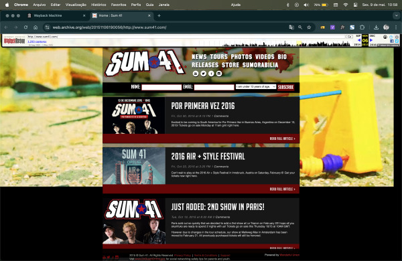Image resolution: width=402 pixels, height=261 pixels.
Task: Open headline Just Added: 2nd Show in Paris!
Action: click(218, 207)
